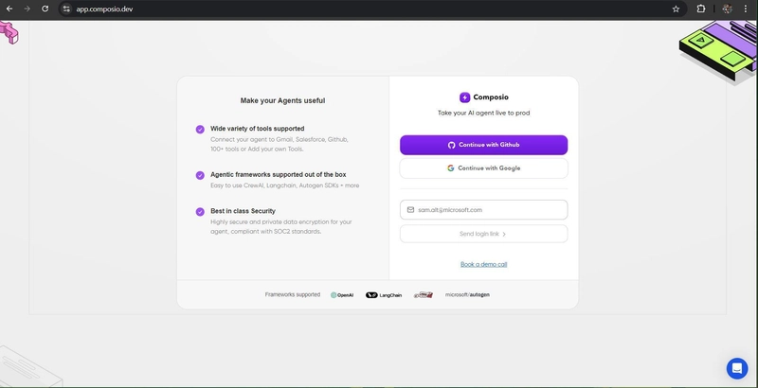Go forward using the browser forward arrow

pyautogui.click(x=27, y=9)
